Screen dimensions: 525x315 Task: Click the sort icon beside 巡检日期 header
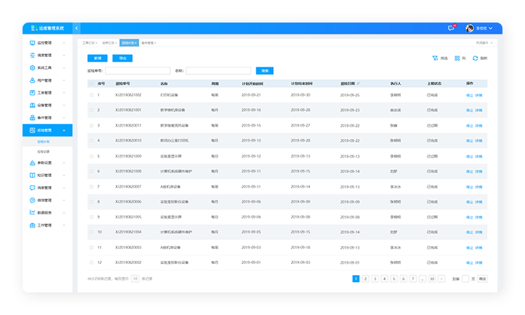pos(358,83)
